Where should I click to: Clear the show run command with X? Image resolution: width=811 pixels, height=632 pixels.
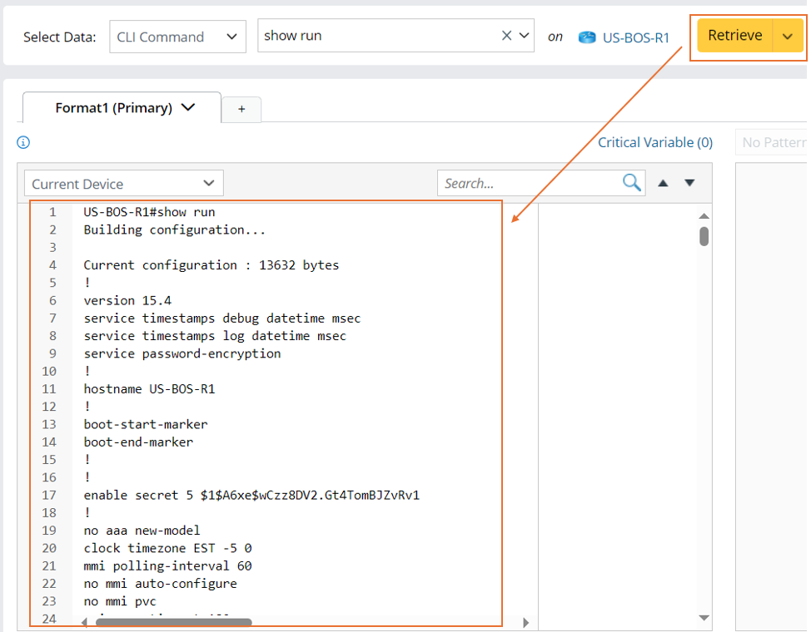506,36
